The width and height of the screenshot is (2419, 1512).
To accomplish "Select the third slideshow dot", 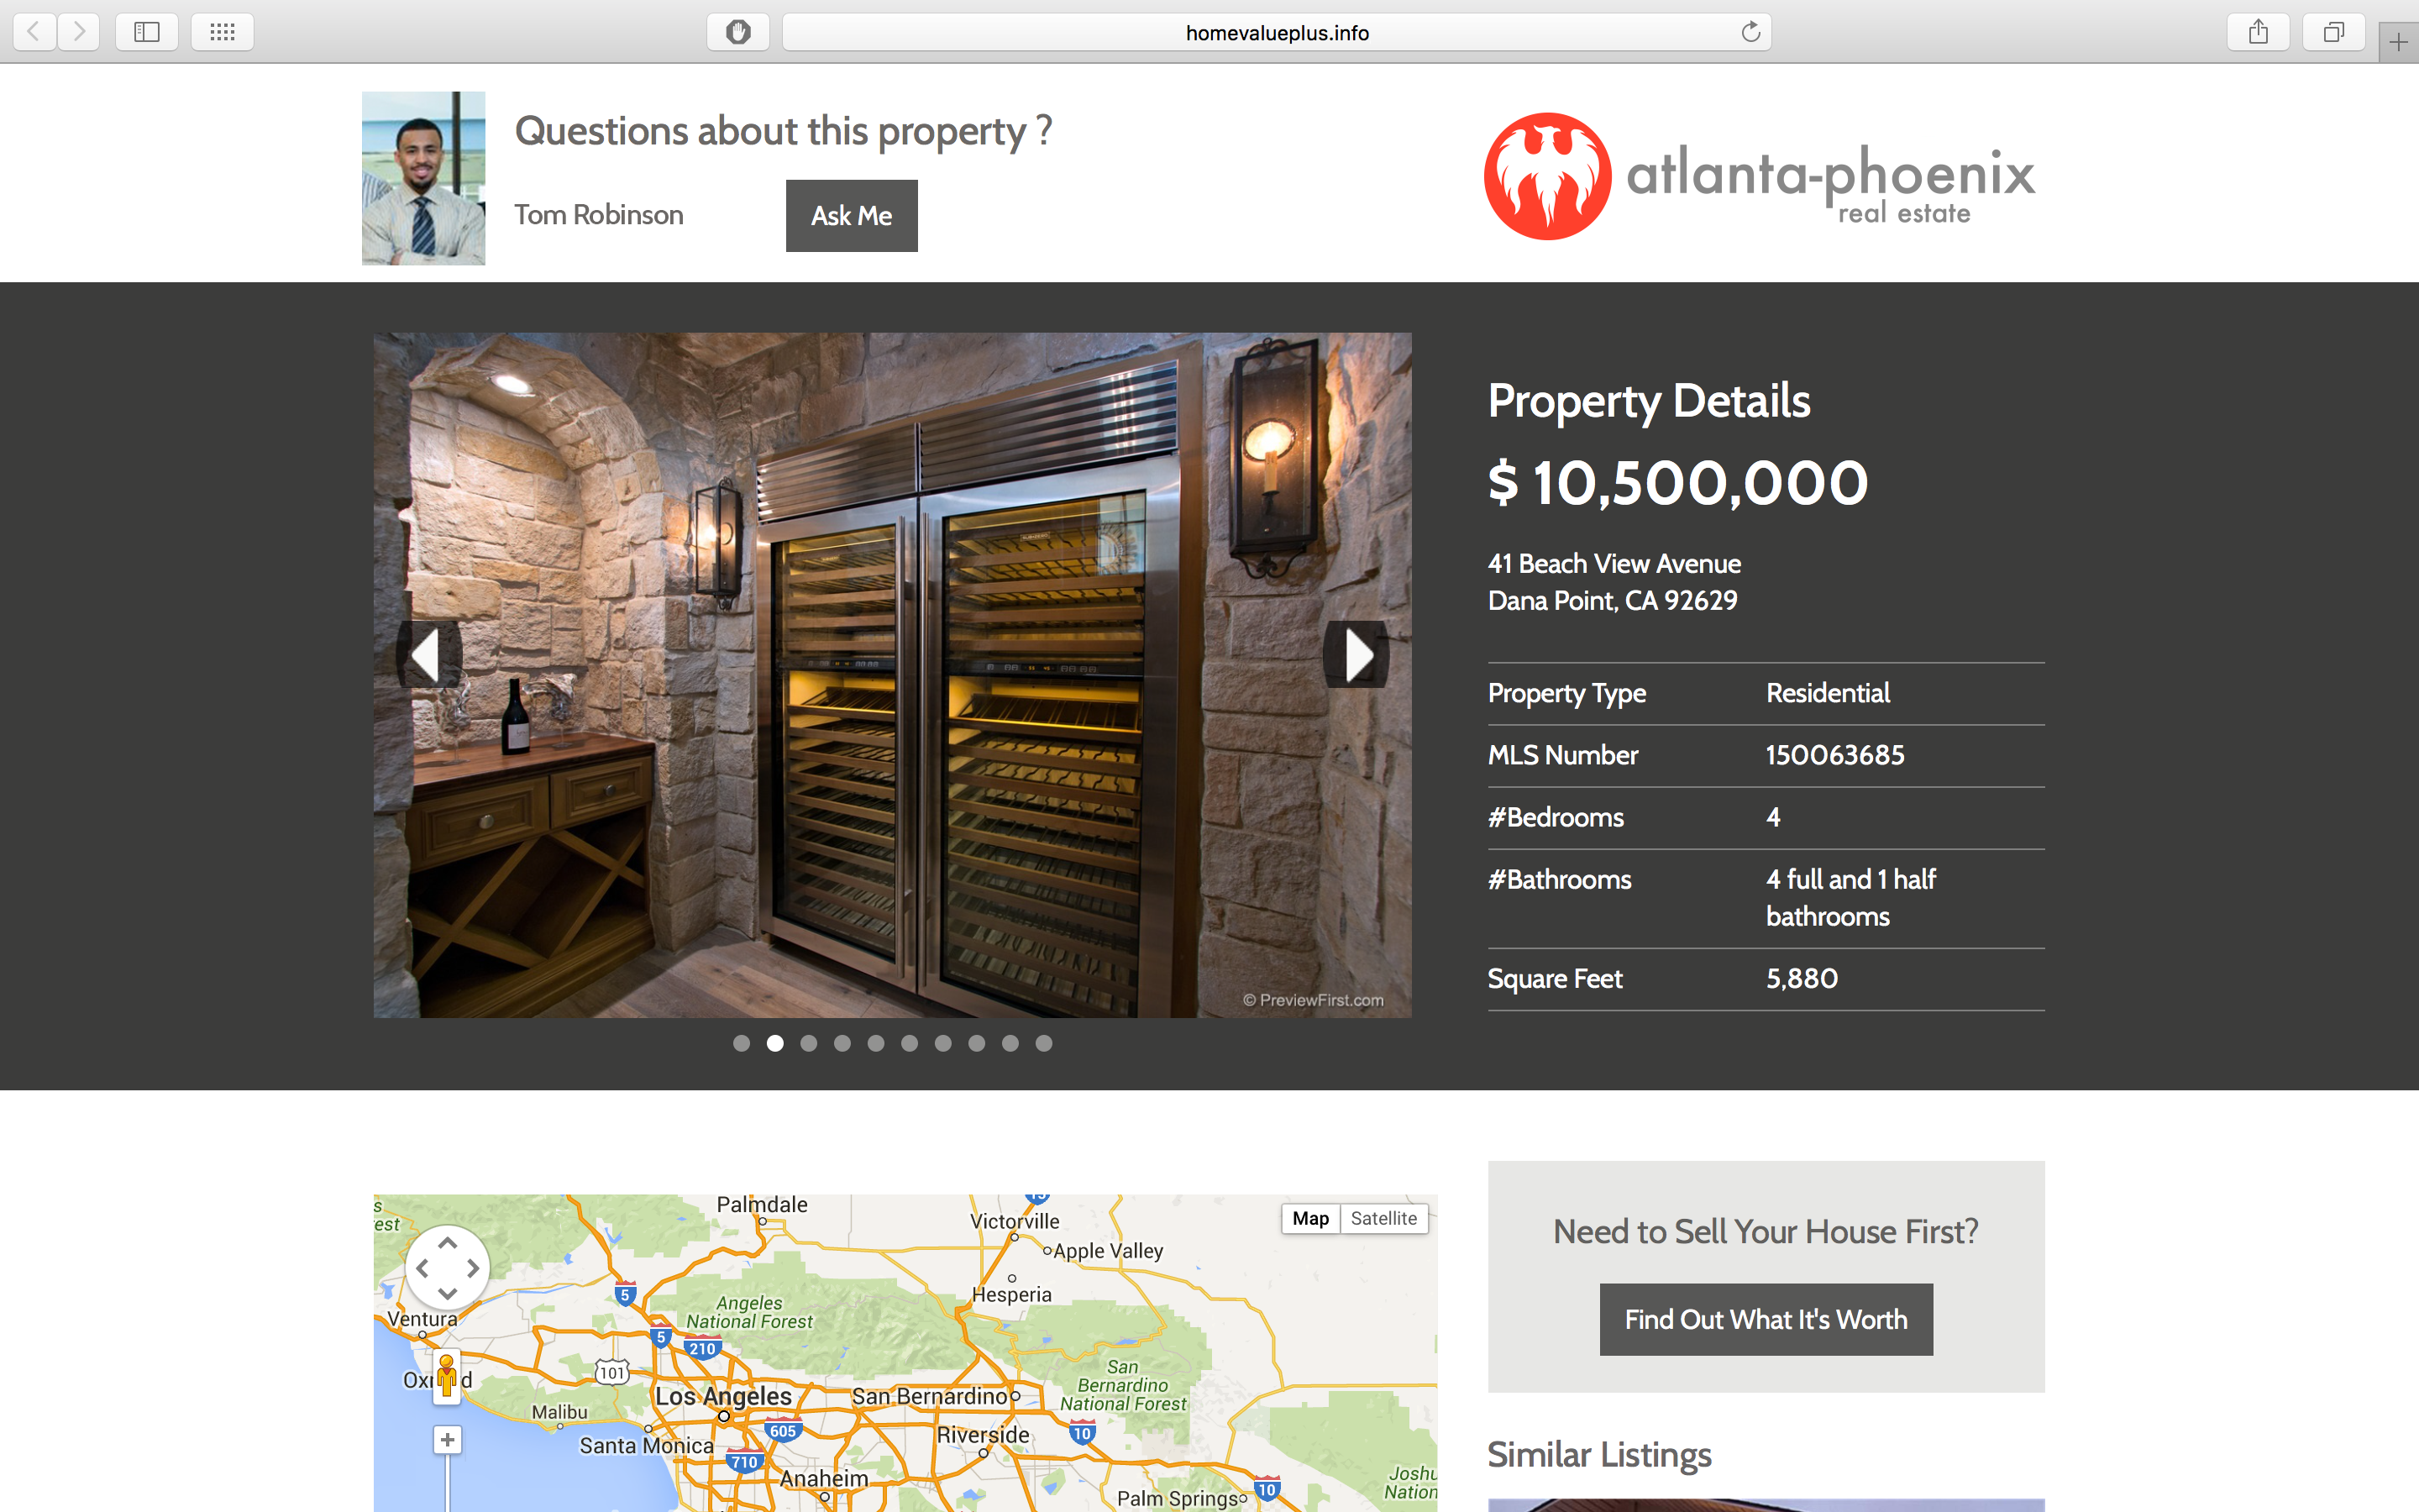I will tap(809, 1043).
